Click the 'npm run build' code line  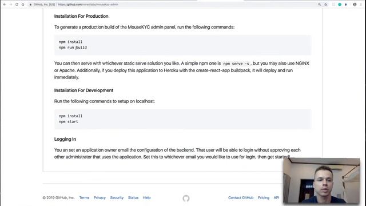tap(73, 47)
